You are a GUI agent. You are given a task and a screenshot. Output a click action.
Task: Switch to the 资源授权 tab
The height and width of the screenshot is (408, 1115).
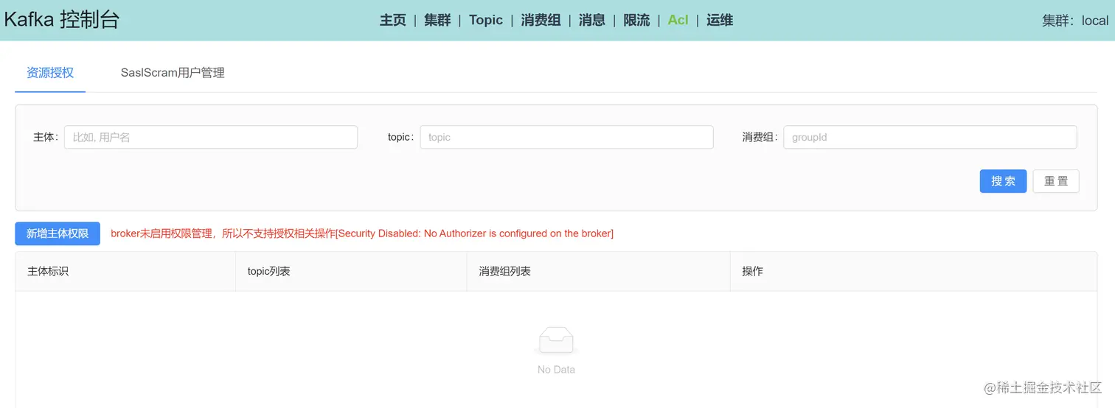click(50, 73)
